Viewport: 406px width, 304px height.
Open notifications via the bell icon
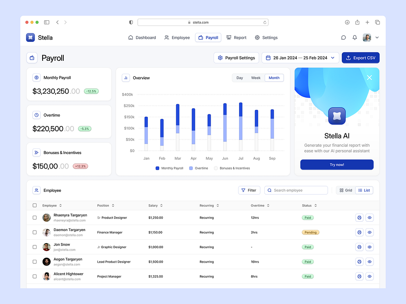tap(354, 37)
